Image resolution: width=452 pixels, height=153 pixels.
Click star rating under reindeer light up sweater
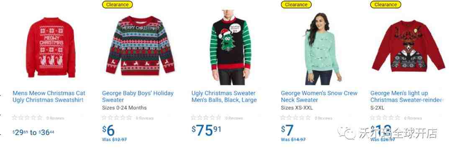[x=385, y=118]
